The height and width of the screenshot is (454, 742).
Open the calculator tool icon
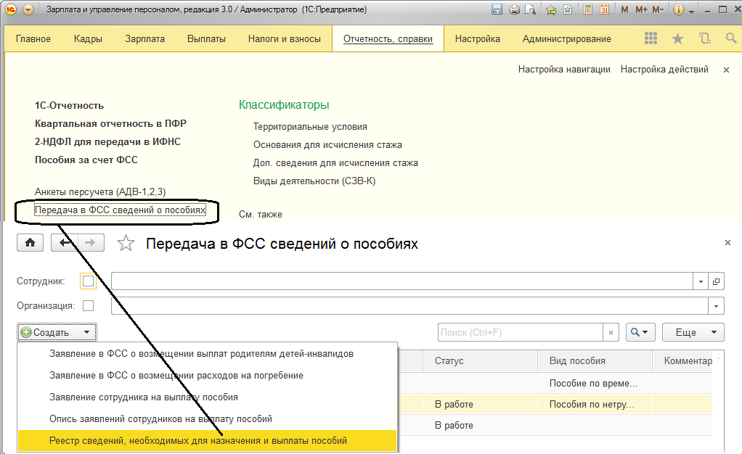coord(587,10)
